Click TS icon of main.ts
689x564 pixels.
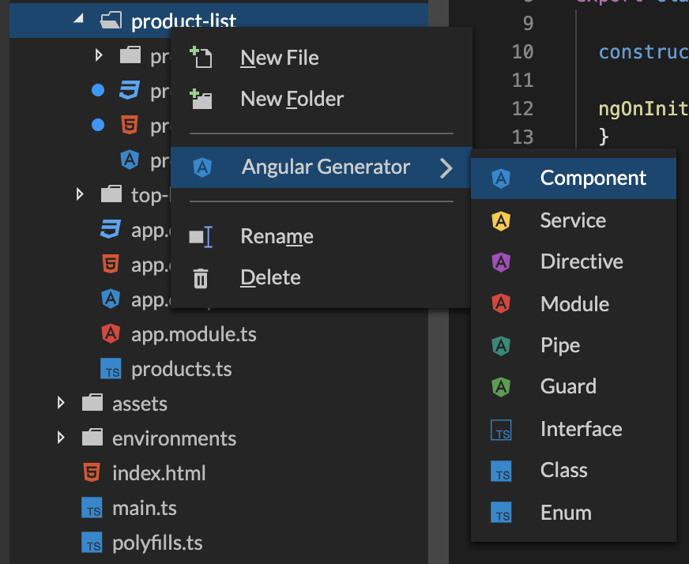(x=92, y=508)
